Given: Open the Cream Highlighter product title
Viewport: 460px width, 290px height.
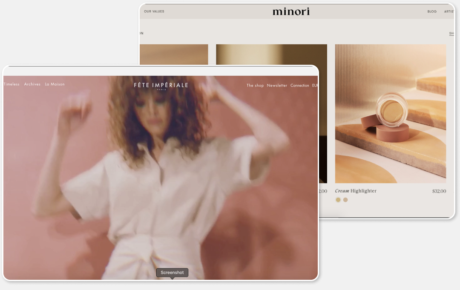Looking at the screenshot, I should (356, 191).
